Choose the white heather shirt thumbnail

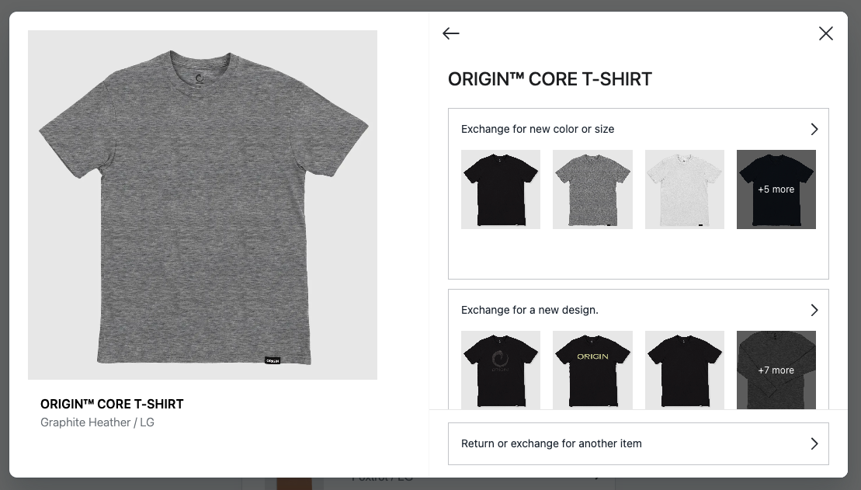(685, 189)
